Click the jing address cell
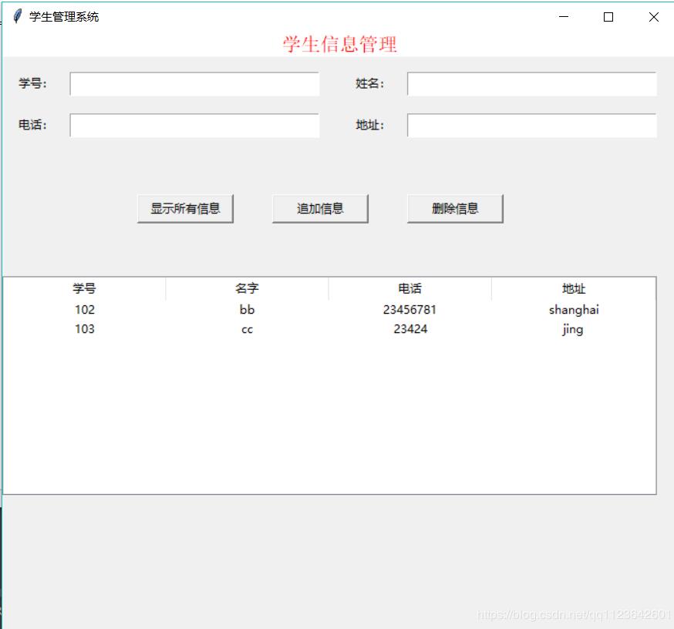The height and width of the screenshot is (629, 674). (573, 328)
